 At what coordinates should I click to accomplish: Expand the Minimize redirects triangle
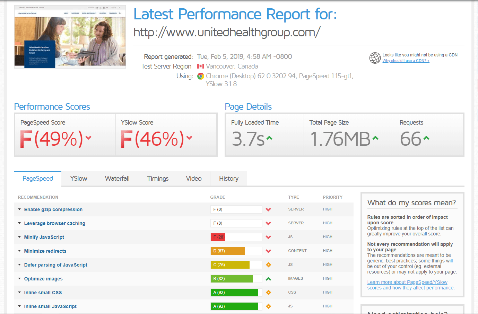tap(19, 251)
